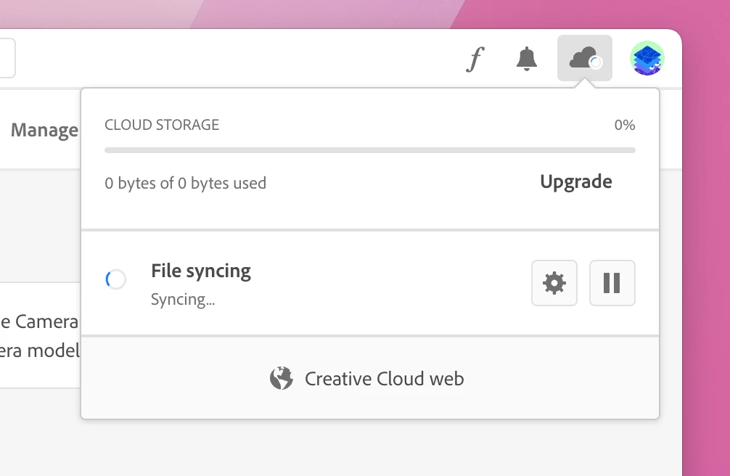Click the 0% storage value

tap(625, 125)
